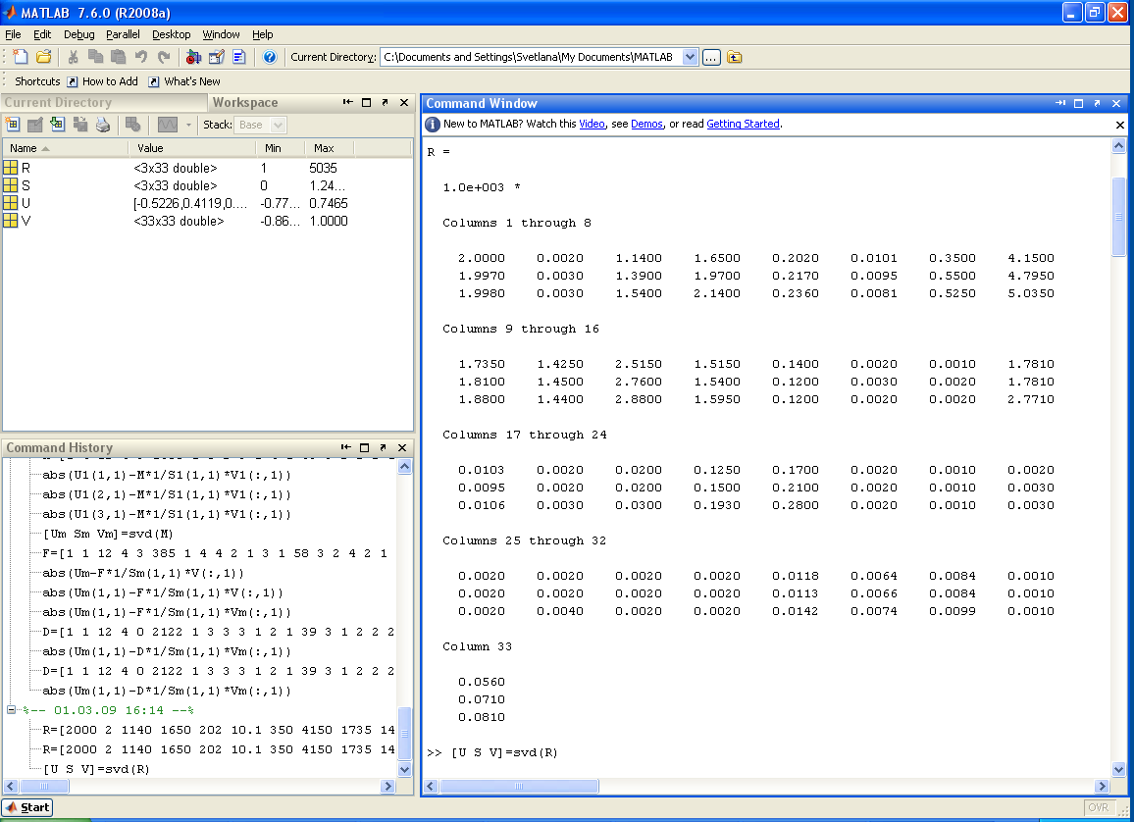Open the Getting Started link
Viewport: 1134px width, 822px height.
coord(743,124)
